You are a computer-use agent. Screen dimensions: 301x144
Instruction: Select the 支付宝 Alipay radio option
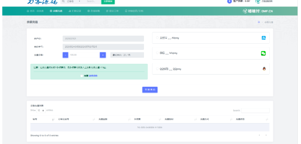coord(157,38)
